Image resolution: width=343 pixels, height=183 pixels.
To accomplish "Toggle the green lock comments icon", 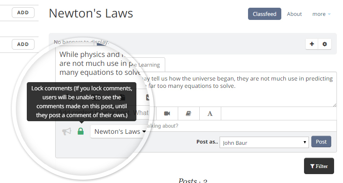I will click(x=81, y=131).
